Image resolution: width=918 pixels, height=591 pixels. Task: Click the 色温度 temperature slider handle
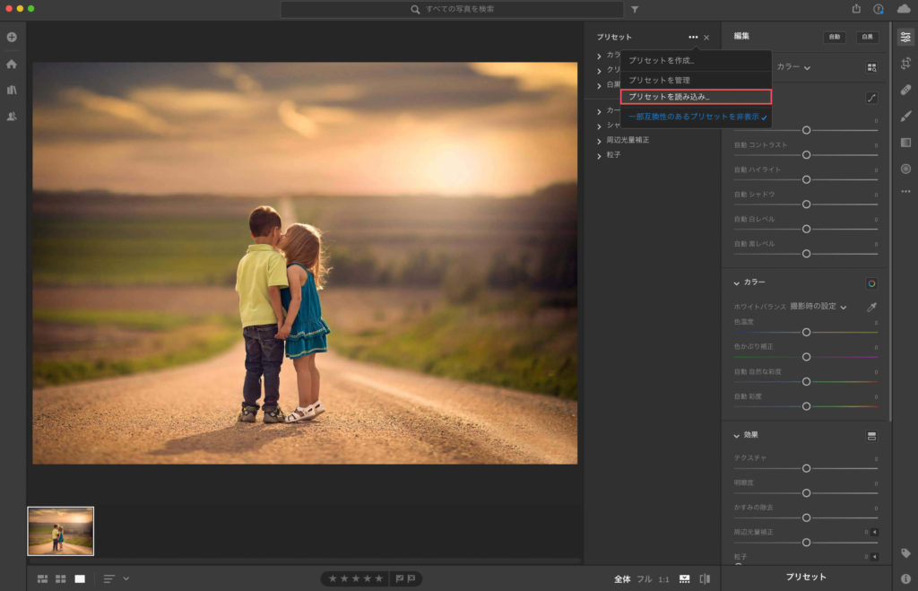click(806, 332)
